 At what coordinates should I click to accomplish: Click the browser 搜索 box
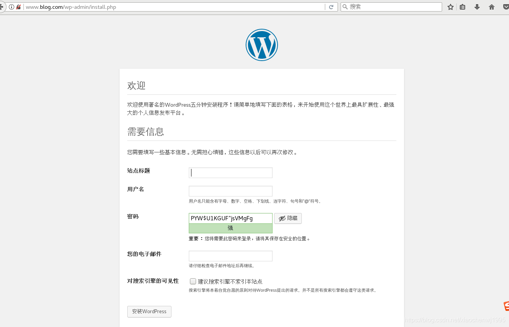tap(391, 7)
